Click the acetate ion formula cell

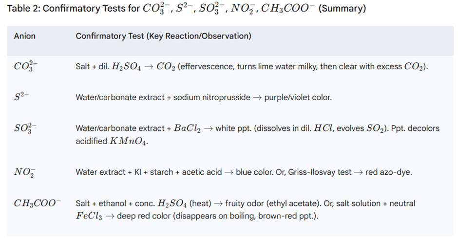(38, 203)
